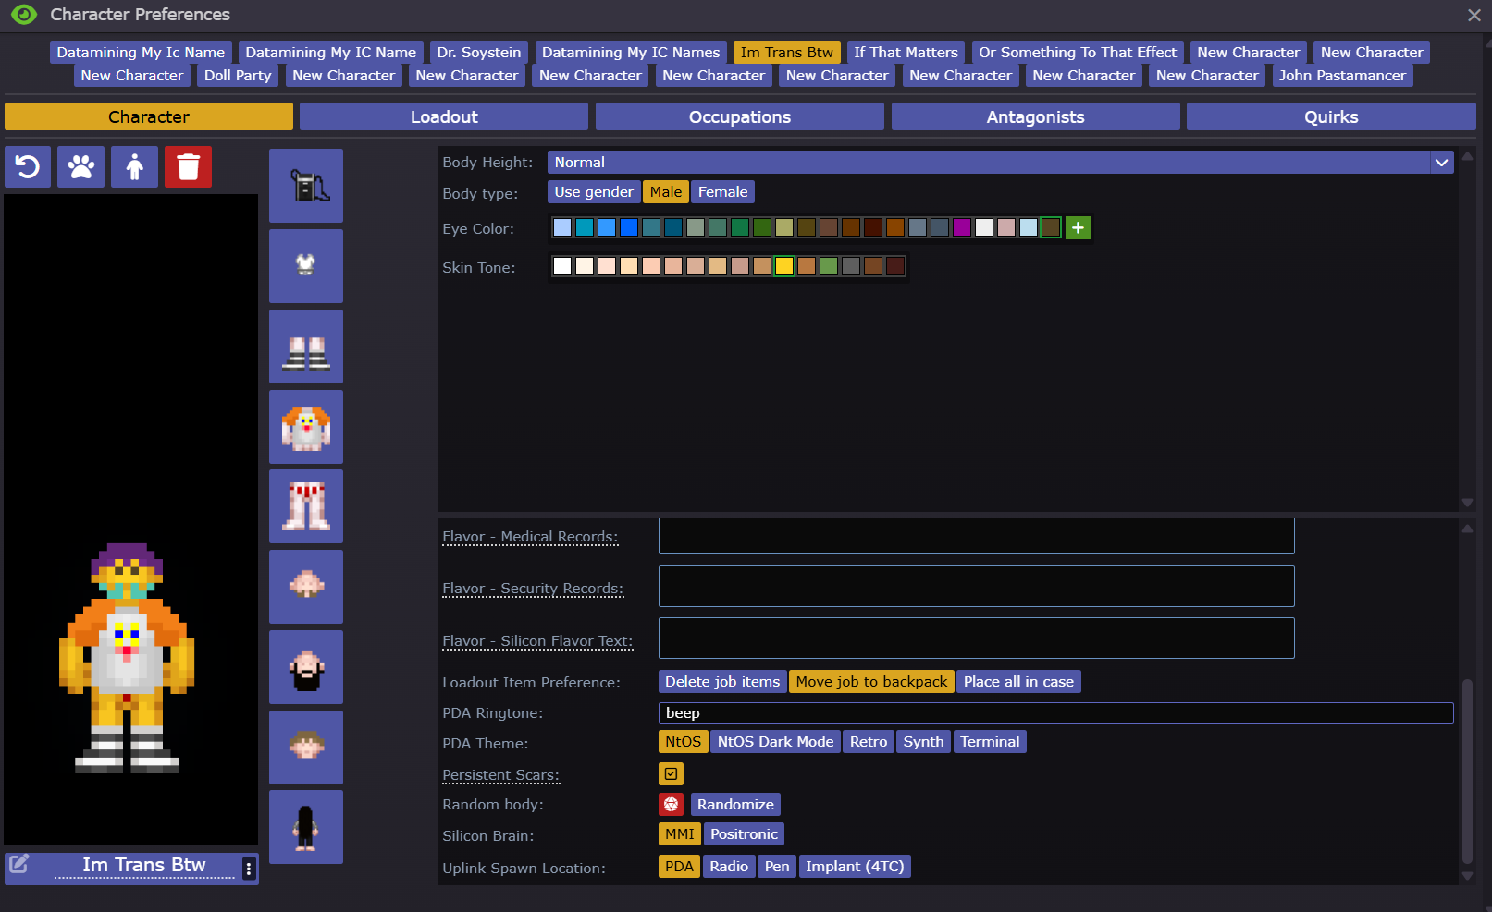Click the green plus to add eye color
1492x912 pixels.
click(x=1078, y=228)
